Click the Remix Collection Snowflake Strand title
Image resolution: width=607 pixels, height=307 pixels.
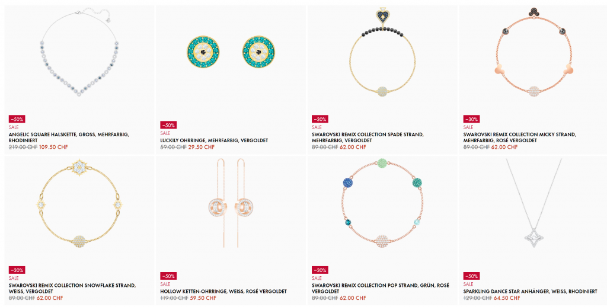72,289
